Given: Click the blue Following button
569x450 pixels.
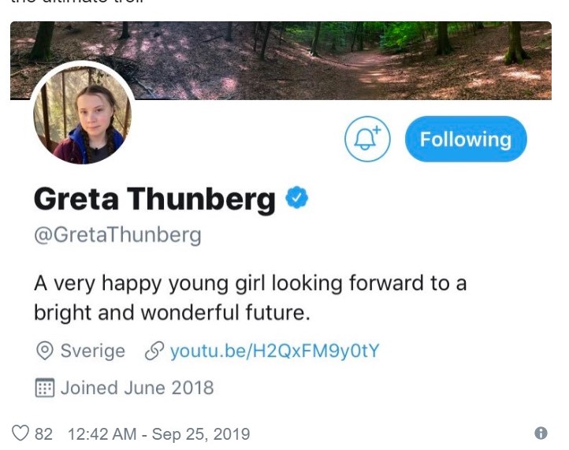Looking at the screenshot, I should click(x=465, y=139).
